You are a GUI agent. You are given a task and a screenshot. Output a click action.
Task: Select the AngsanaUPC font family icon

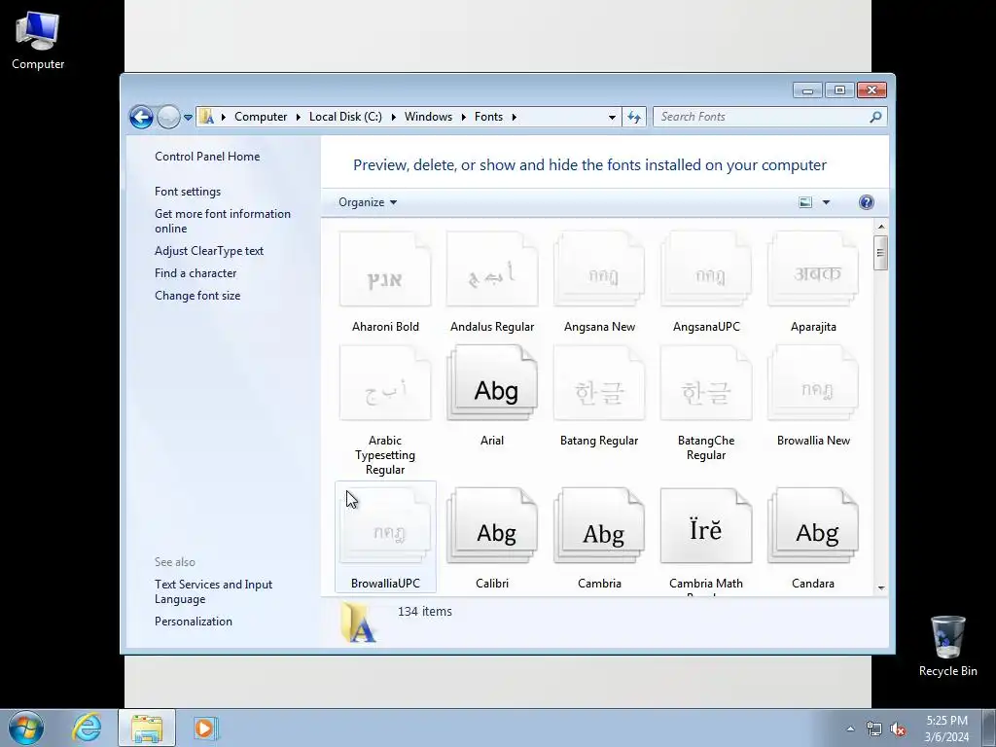pos(706,269)
